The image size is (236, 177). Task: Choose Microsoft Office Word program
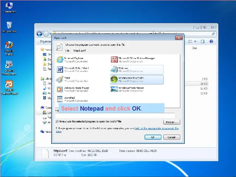(x=73, y=70)
